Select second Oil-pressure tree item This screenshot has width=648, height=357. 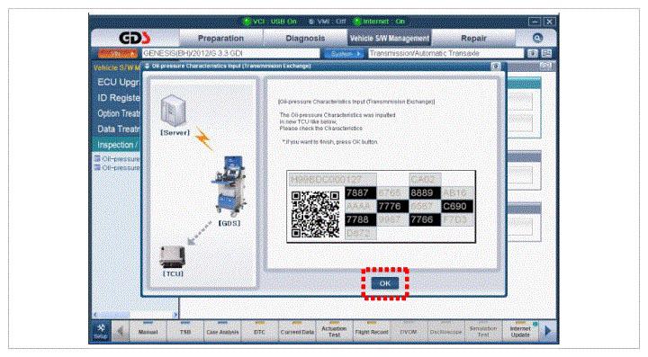point(117,168)
